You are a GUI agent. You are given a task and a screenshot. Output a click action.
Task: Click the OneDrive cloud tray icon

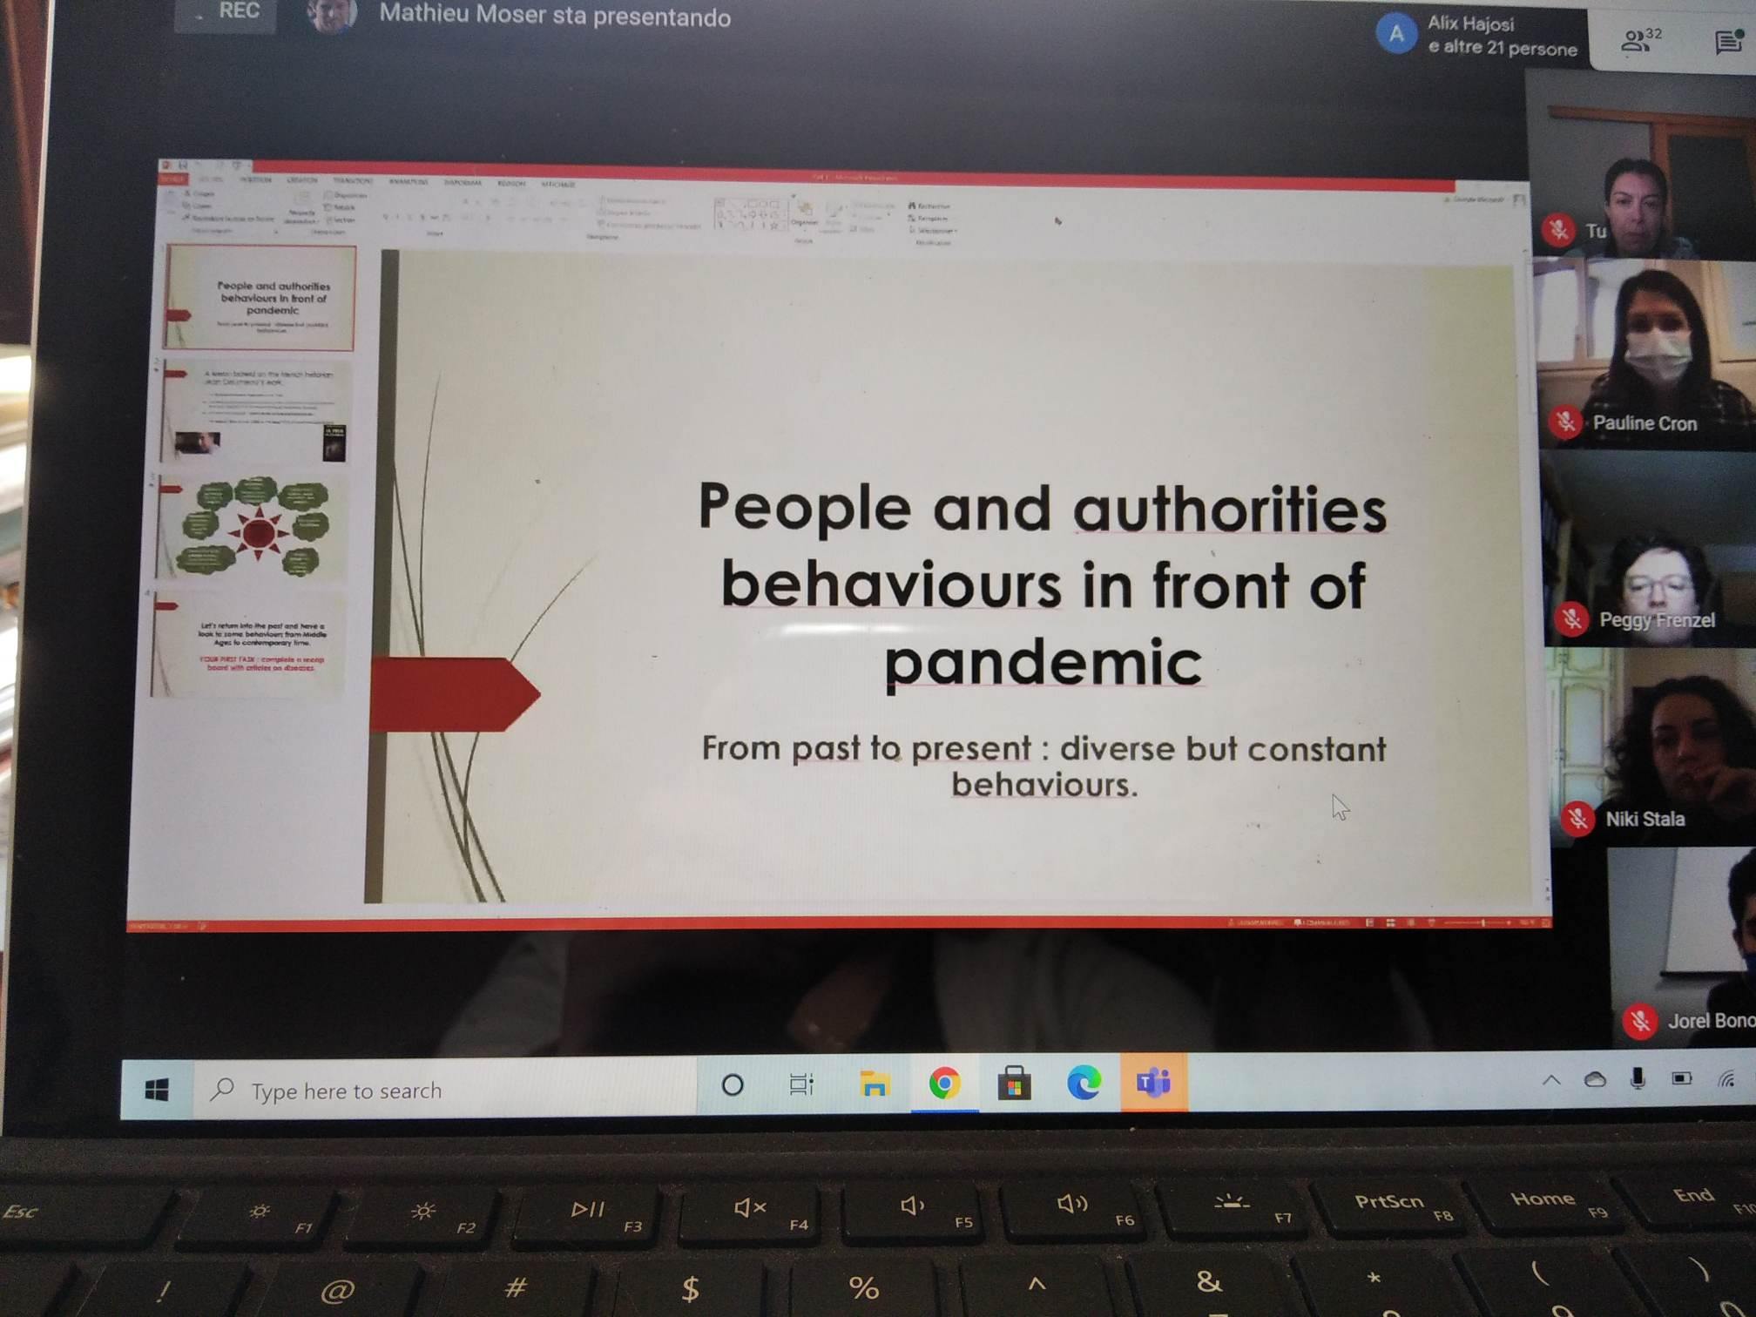pyautogui.click(x=1595, y=1080)
